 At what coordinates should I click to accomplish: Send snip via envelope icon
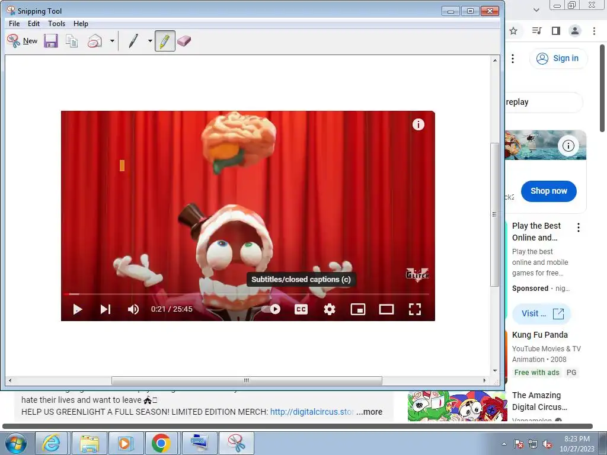[95, 41]
